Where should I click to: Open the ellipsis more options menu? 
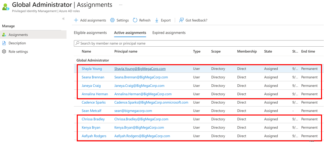[121, 5]
